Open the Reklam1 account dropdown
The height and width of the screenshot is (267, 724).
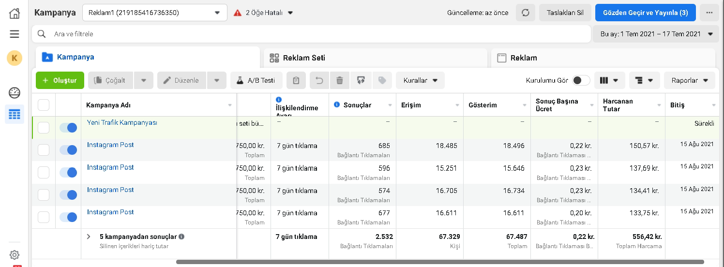click(155, 13)
